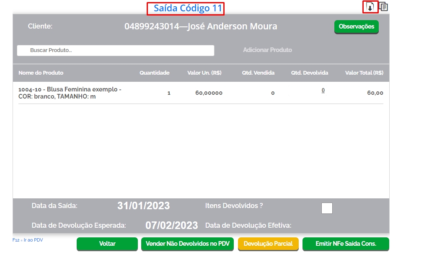424x260 pixels.
Task: Click the Quantidade column header
Action: click(154, 73)
